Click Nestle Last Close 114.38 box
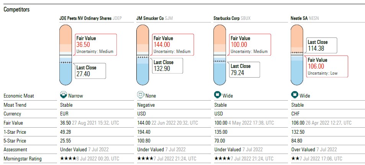 coord(321,45)
